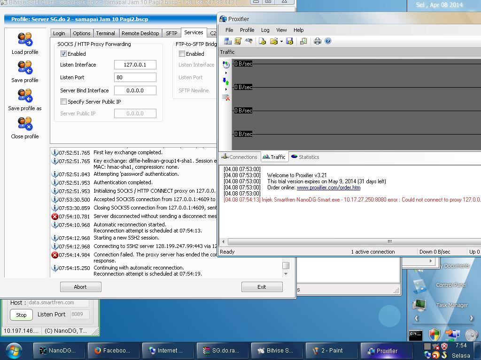Disable SOCKS/HTTP Proxy Forwarding Enabled checkbox
This screenshot has width=481, height=360.
pyautogui.click(x=63, y=54)
